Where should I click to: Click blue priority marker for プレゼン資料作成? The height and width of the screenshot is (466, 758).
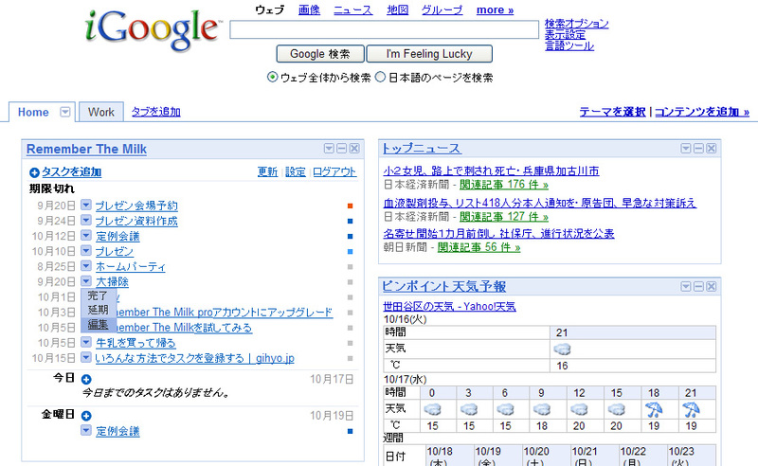pos(350,221)
